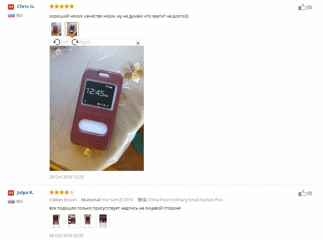Image resolution: width=323 pixels, height=240 pixels.
Task: Open Chris G.'s reviewer profile
Action: click(26, 6)
